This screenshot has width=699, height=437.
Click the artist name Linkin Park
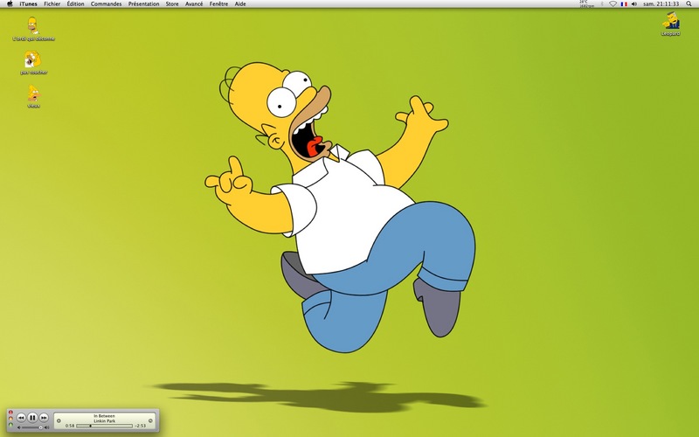pos(104,421)
